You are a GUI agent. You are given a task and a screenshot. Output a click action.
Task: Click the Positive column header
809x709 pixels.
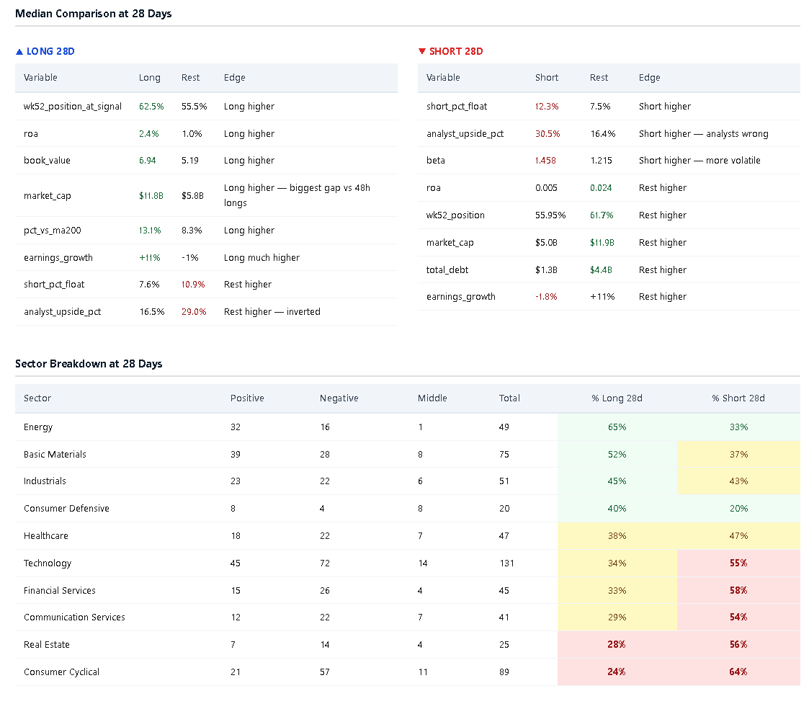coord(247,398)
